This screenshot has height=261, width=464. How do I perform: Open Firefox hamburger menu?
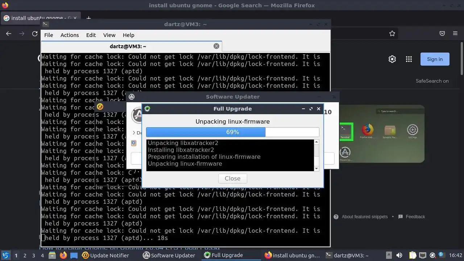(x=455, y=33)
